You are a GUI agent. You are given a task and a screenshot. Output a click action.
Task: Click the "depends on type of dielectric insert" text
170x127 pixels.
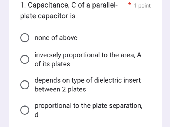tap(88, 80)
